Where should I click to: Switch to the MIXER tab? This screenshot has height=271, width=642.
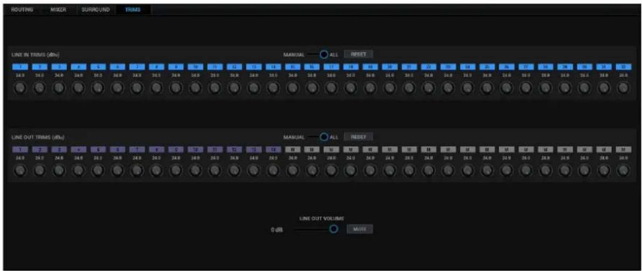tap(58, 9)
